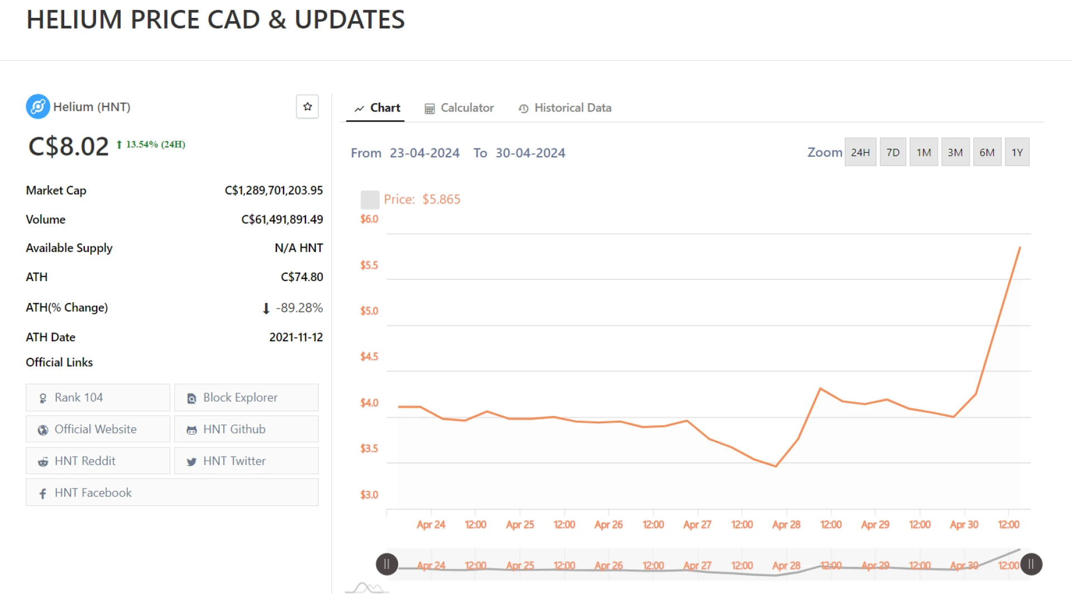Click the Block Explorer search icon
The height and width of the screenshot is (594, 1072).
192,398
